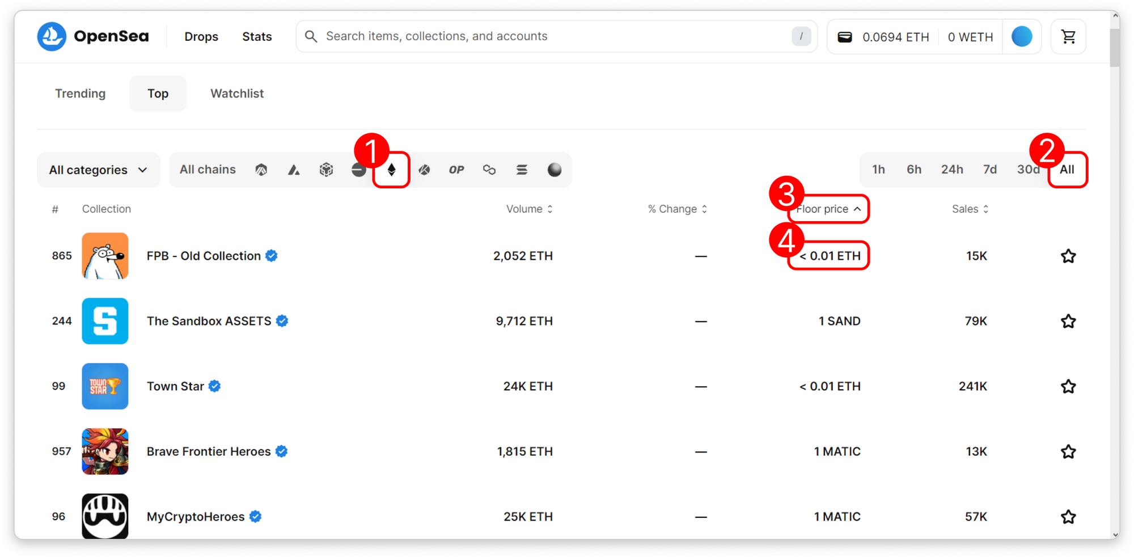Image resolution: width=1134 pixels, height=557 pixels.
Task: Open The Sandbox ASSETS collection
Action: click(209, 322)
